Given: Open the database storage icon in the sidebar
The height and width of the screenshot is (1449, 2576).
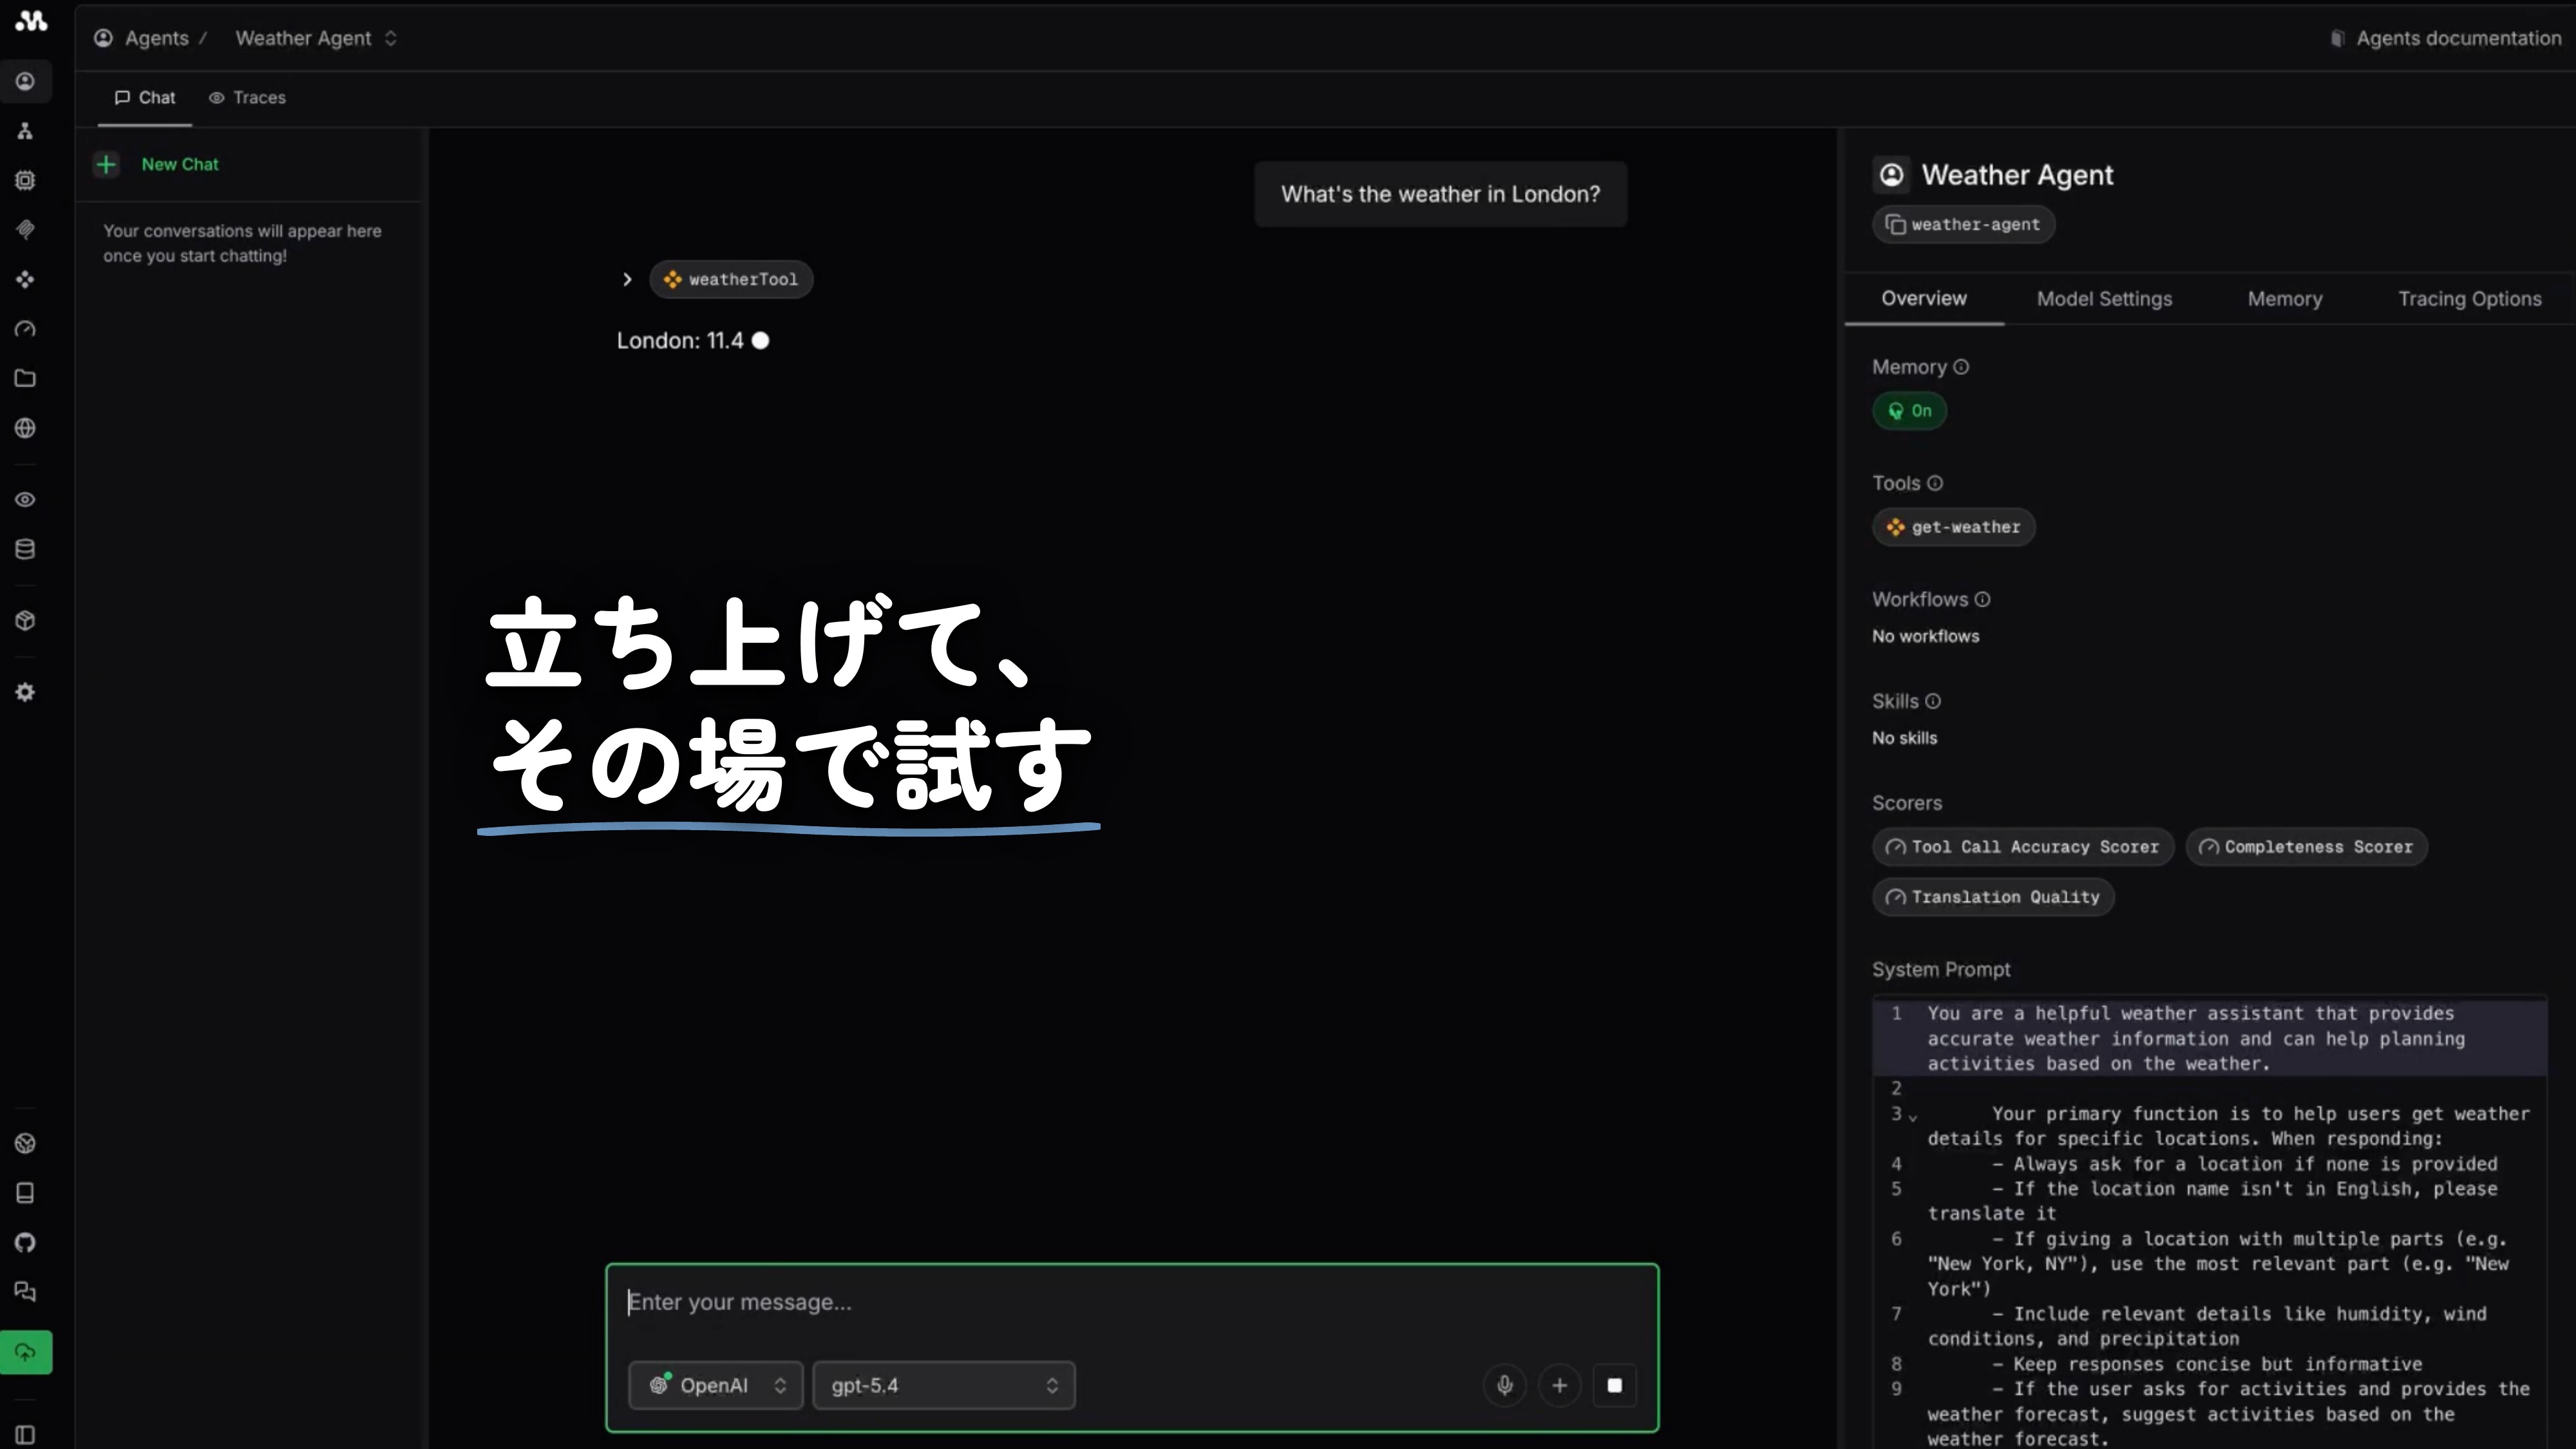Looking at the screenshot, I should (25, 549).
